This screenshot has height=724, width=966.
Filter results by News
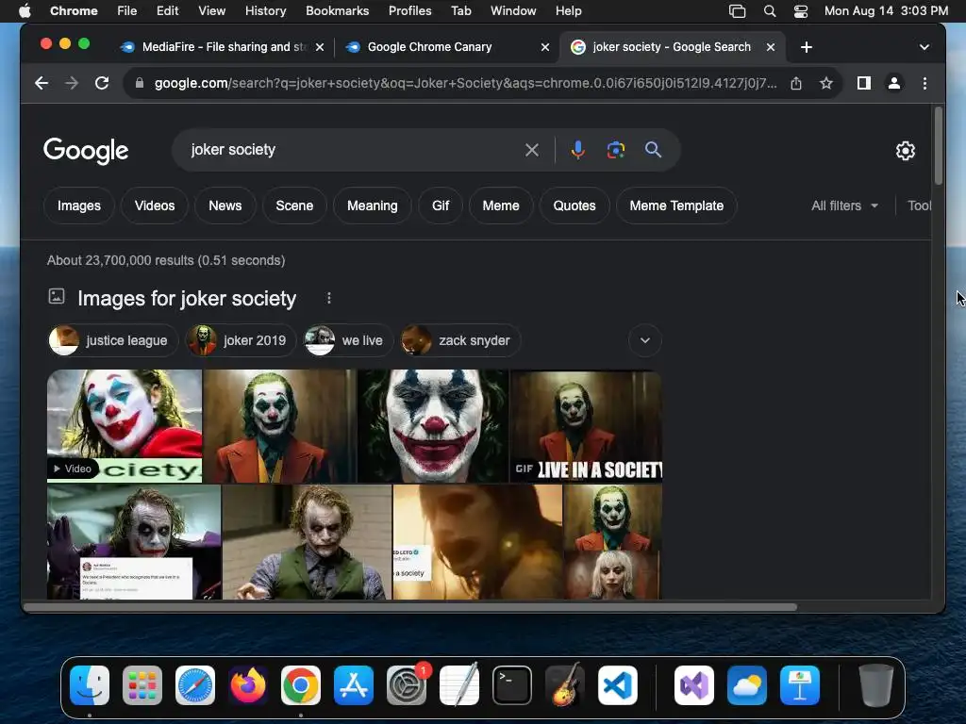[225, 206]
